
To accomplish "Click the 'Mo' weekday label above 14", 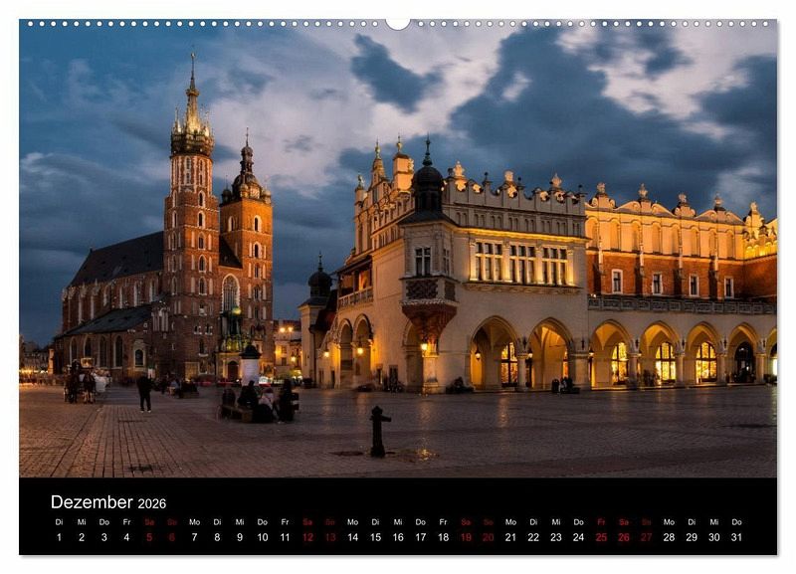I will pyautogui.click(x=353, y=521).
